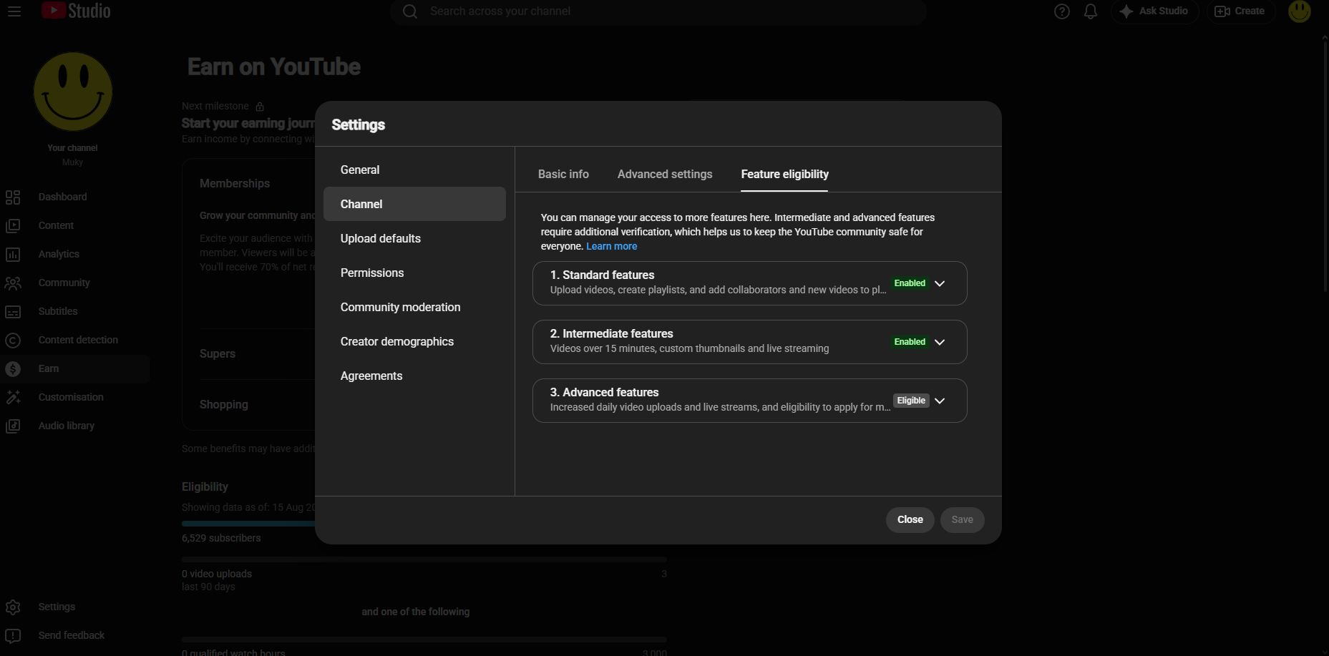Open Subtitles page
The width and height of the screenshot is (1329, 656).
[58, 311]
